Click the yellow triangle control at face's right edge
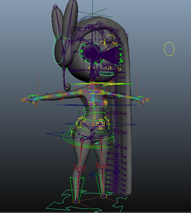The image size is (191, 213). pos(119,69)
